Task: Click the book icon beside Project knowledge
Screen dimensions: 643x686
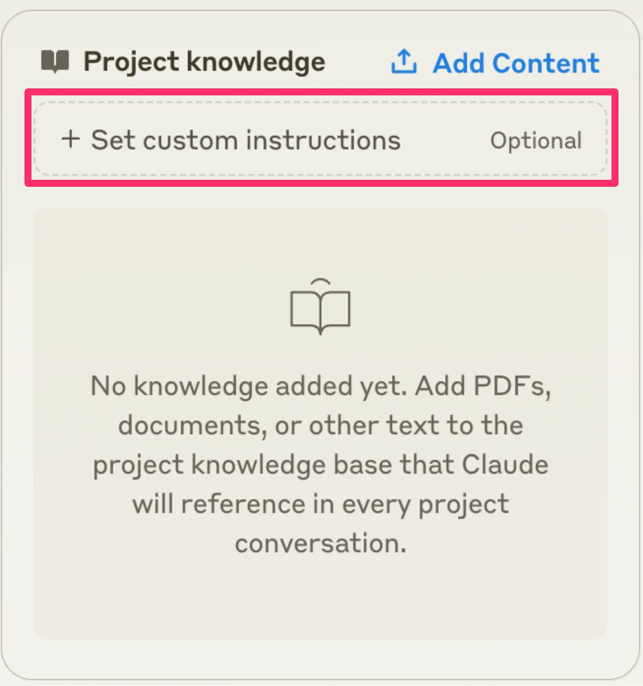Action: coord(55,61)
